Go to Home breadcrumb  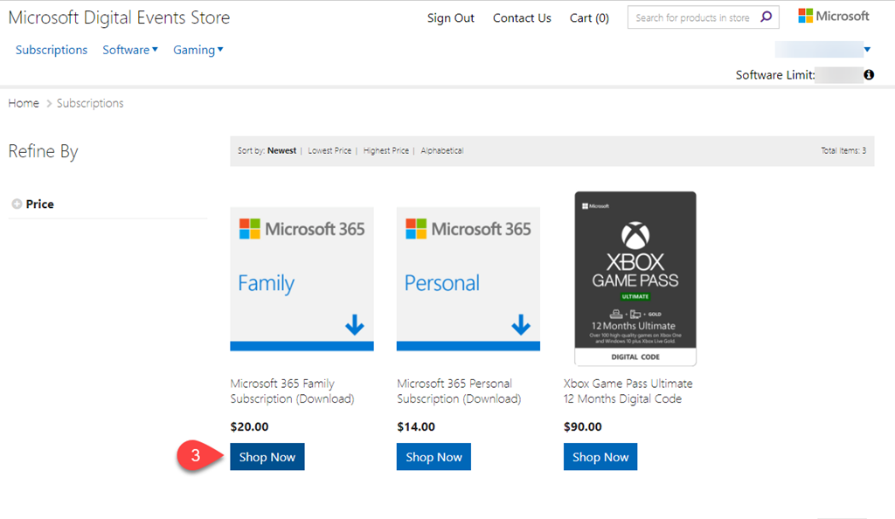[x=24, y=103]
